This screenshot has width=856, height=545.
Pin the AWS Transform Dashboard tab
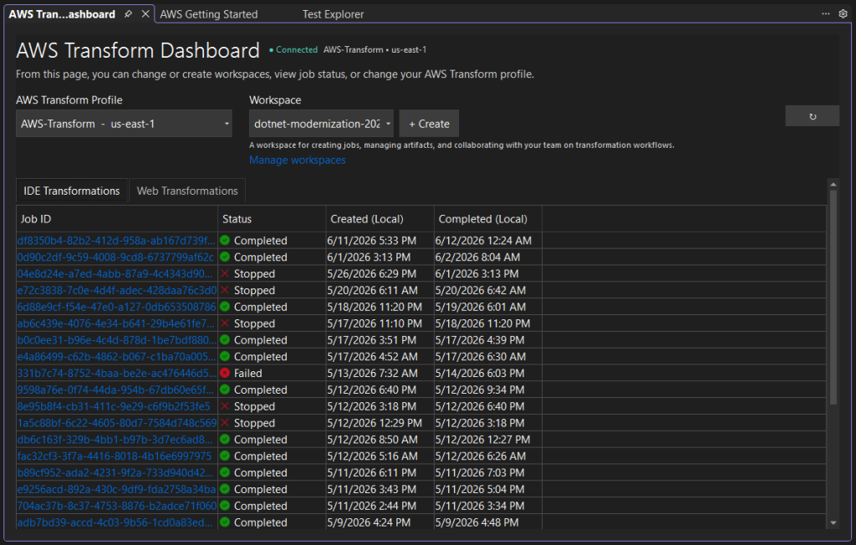[128, 14]
